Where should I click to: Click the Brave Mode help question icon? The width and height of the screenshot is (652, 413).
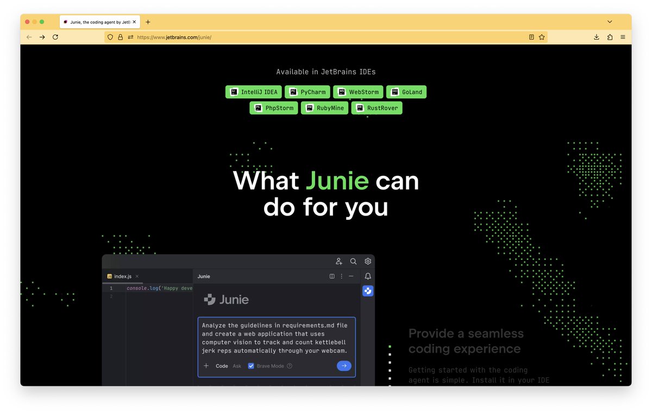point(290,366)
